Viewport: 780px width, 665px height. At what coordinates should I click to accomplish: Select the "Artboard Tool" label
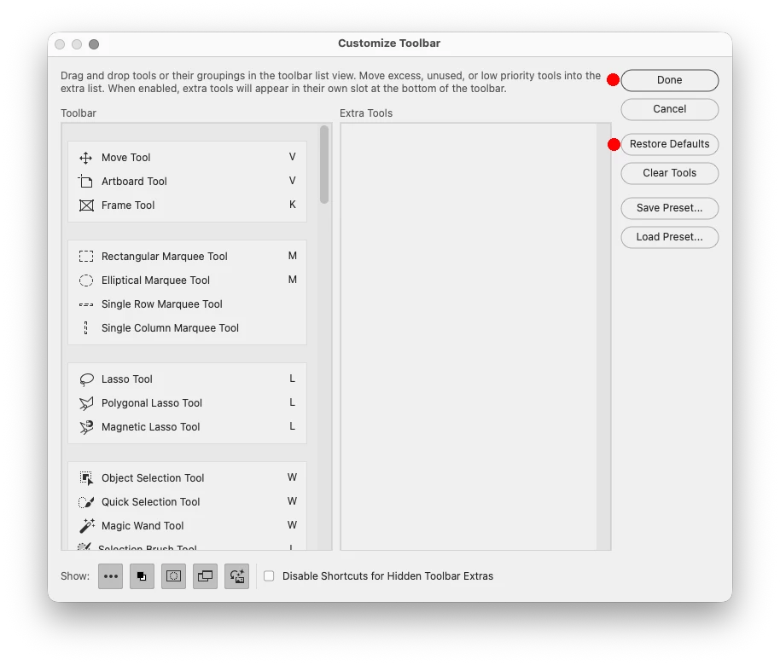coord(134,182)
